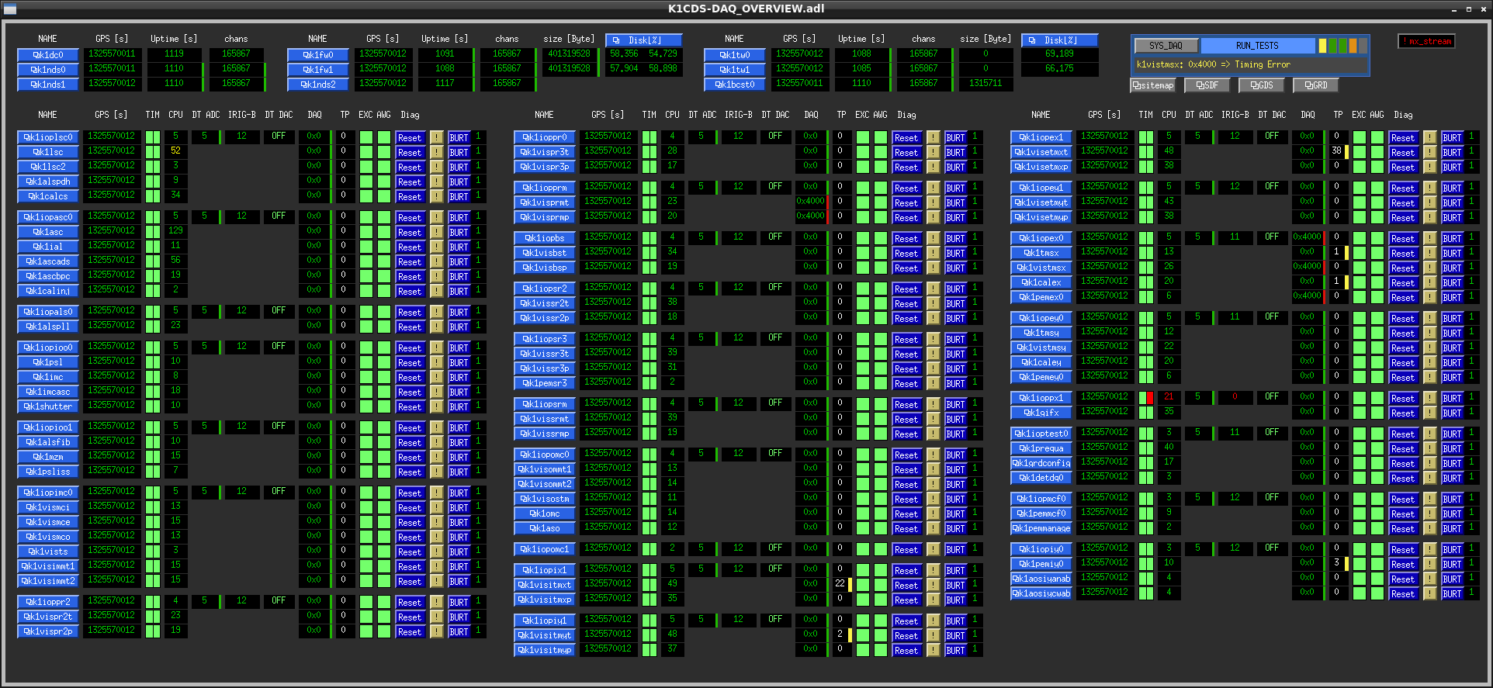The width and height of the screenshot is (1493, 688).
Task: Click the '!' diag button in the k1visitmxt row
Action: (934, 585)
